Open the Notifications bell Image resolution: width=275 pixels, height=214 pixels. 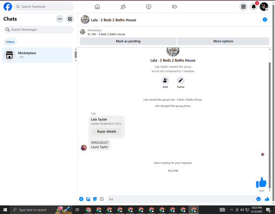[x=254, y=7]
